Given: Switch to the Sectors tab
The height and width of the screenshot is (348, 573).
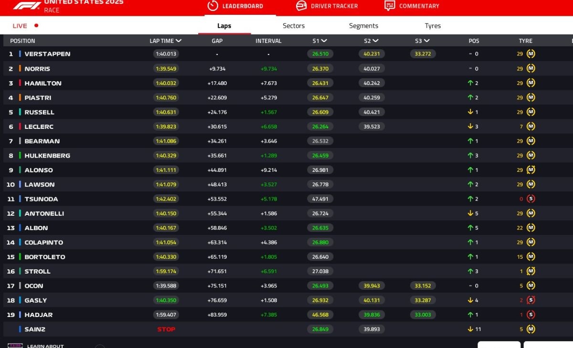Looking at the screenshot, I should (x=293, y=26).
